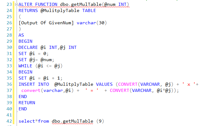Click the RETURNS keyword on line 24

(28, 11)
